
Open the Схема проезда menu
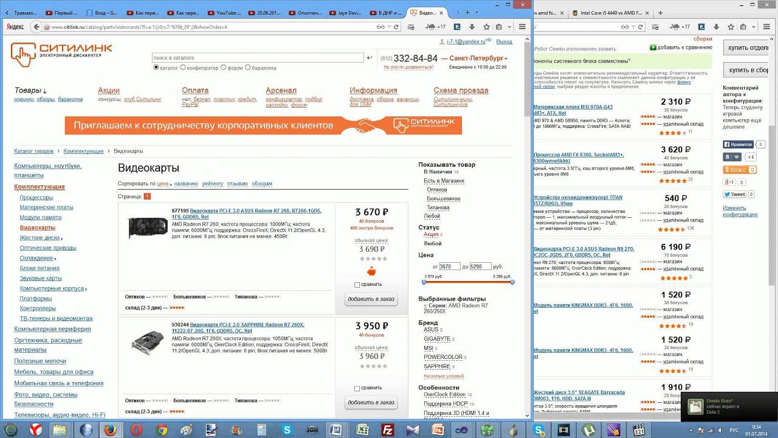click(461, 91)
